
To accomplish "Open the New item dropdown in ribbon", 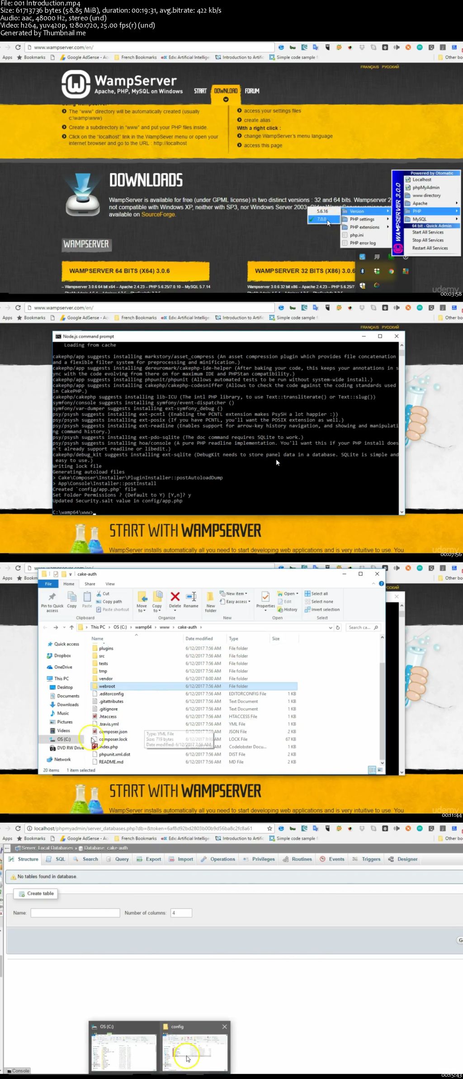I will 234,594.
